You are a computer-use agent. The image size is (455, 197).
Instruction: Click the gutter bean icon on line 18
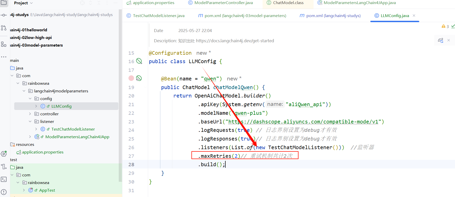click(139, 78)
